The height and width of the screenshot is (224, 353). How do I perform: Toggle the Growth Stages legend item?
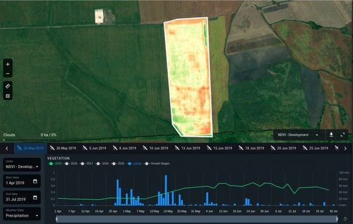(x=157, y=164)
